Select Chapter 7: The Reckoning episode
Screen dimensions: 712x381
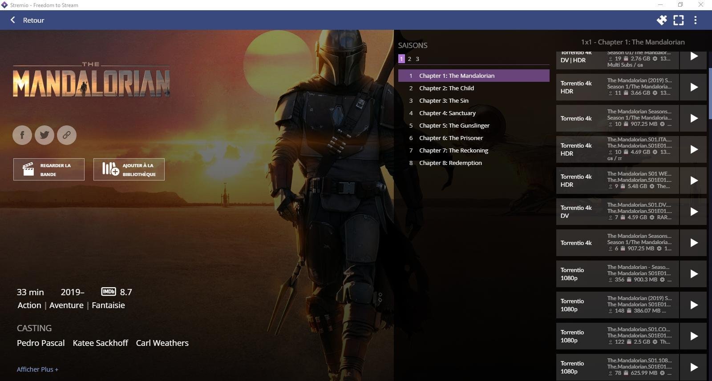click(474, 150)
